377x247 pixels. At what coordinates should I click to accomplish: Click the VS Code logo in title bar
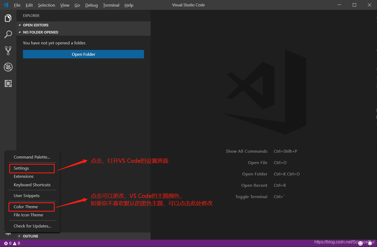pyautogui.click(x=6, y=5)
